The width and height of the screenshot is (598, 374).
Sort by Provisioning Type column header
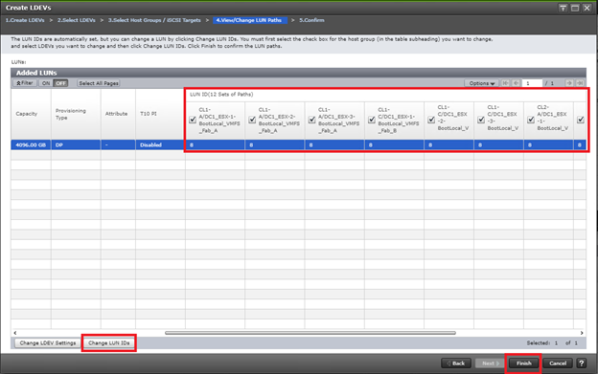click(76, 114)
